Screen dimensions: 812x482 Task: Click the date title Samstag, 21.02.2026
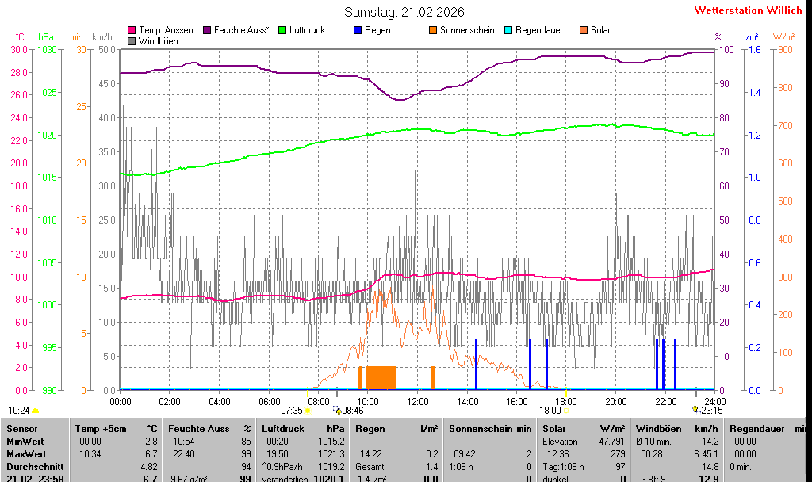(404, 12)
